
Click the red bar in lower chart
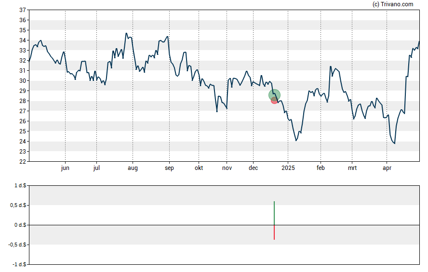(274, 233)
